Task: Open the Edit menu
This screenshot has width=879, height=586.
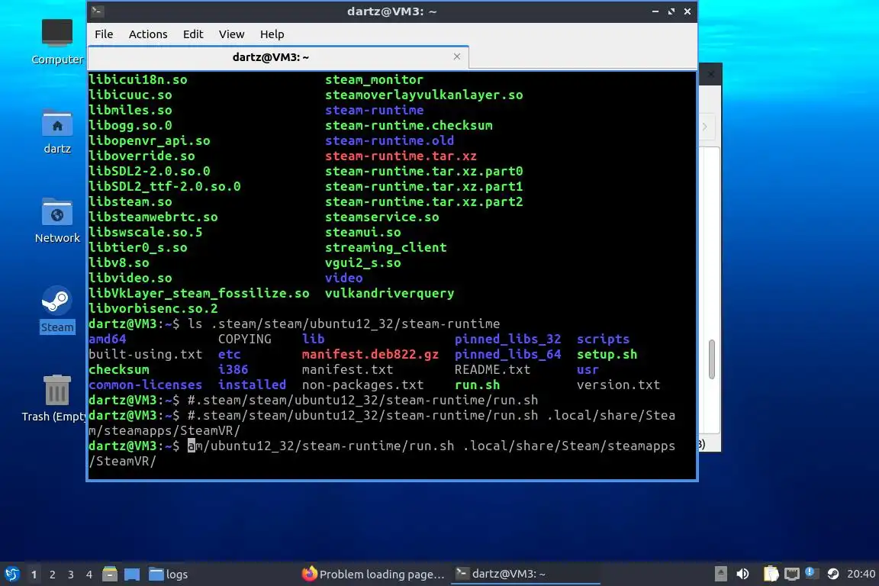Action: (x=193, y=34)
